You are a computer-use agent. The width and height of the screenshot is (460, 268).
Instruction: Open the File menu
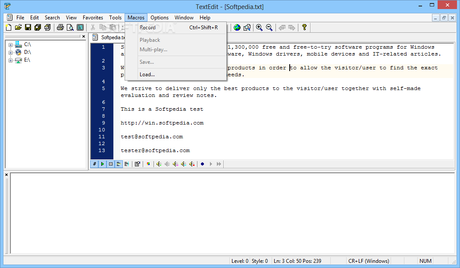click(20, 18)
